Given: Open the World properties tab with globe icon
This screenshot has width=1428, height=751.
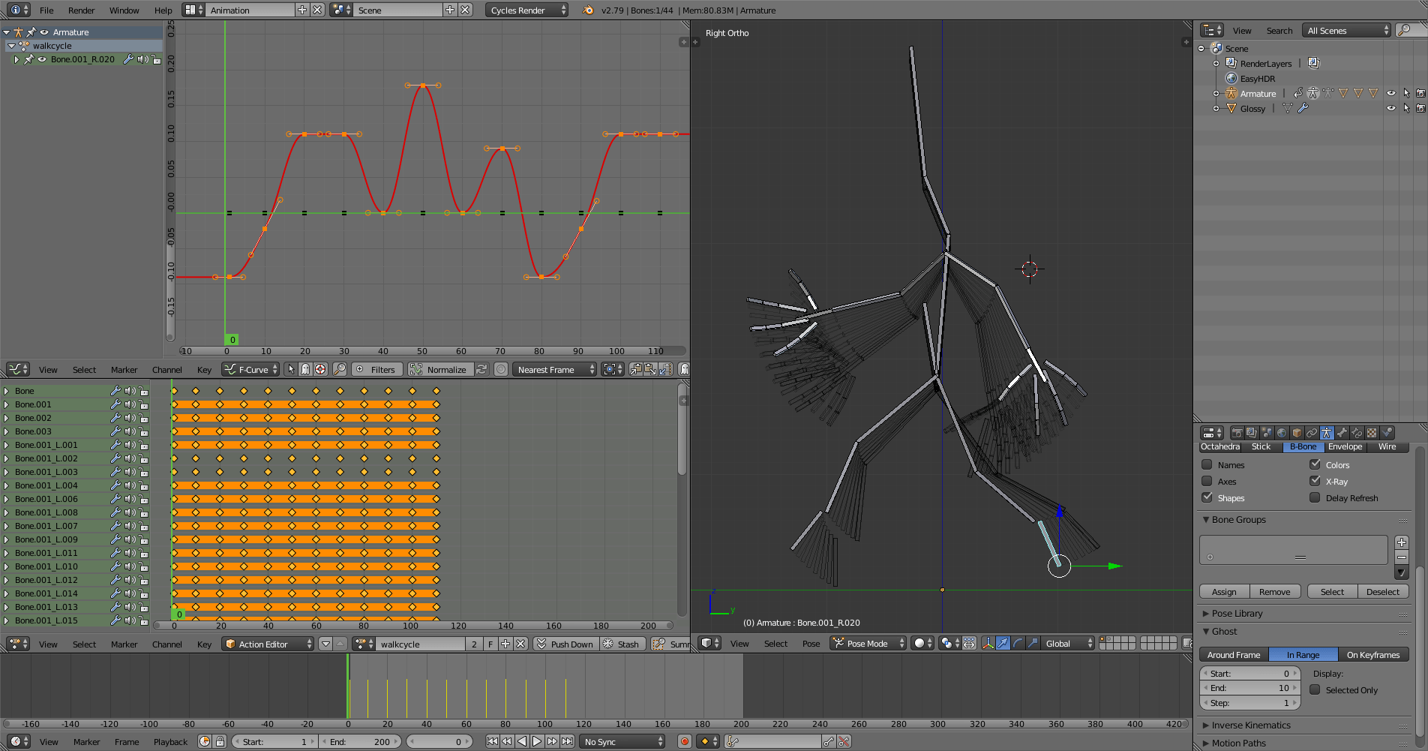Looking at the screenshot, I should (x=1281, y=433).
